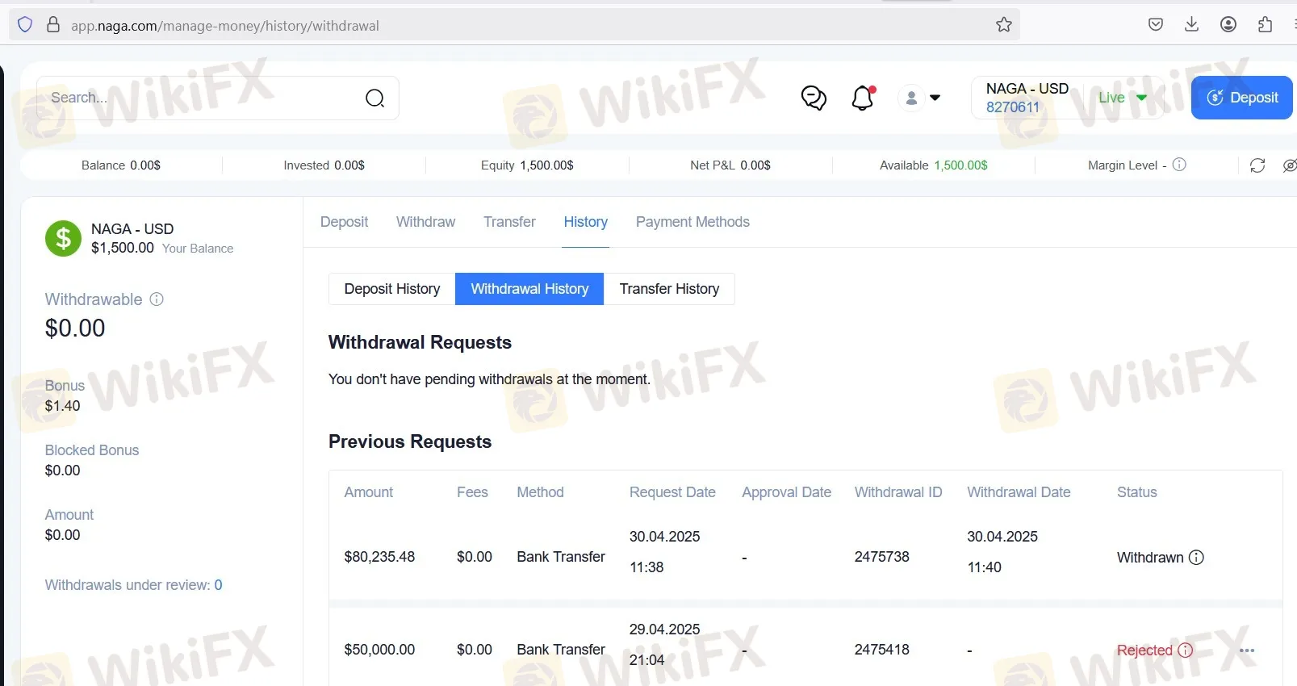Viewport: 1297px width, 686px height.
Task: Switch to the Withdraw tab
Action: [425, 222]
